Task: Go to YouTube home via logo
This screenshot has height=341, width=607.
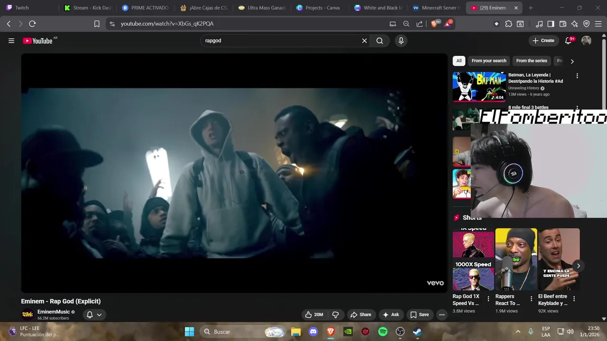Action: pos(38,41)
